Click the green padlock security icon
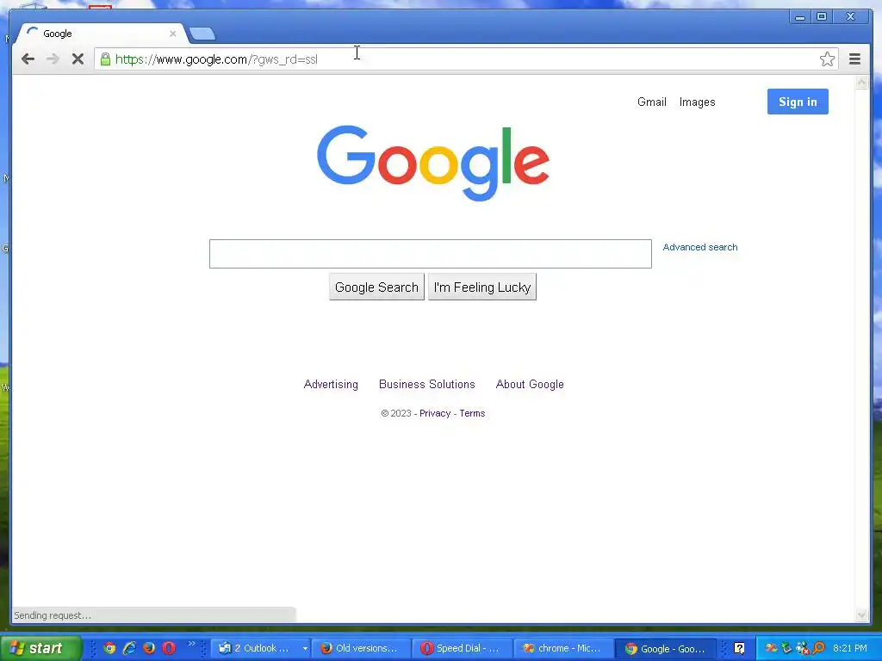 pos(105,59)
